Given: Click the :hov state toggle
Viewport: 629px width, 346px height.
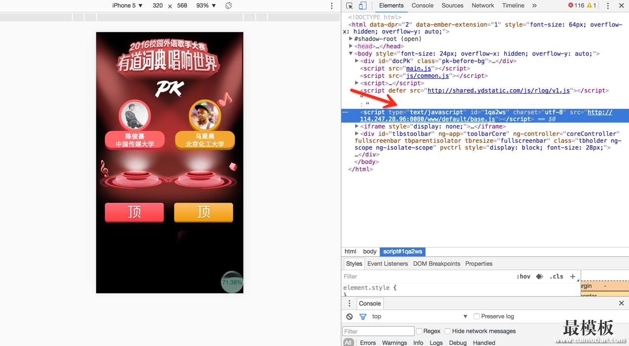Looking at the screenshot, I should [523, 277].
